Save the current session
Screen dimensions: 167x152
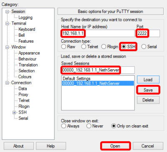pos(148,90)
